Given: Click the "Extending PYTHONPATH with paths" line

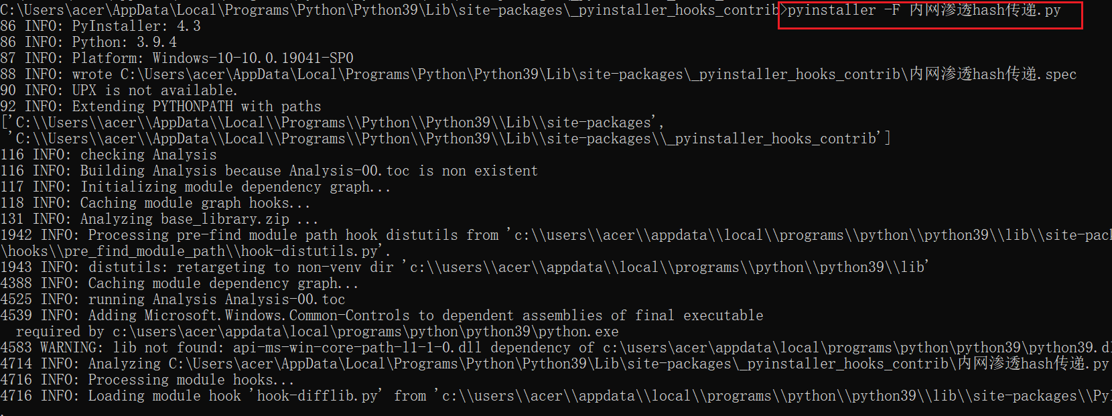Looking at the screenshot, I should point(196,107).
